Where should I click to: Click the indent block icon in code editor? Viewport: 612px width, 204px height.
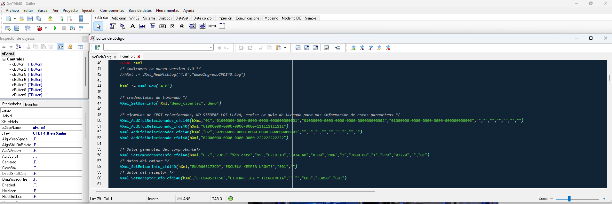pyautogui.click(x=338, y=48)
